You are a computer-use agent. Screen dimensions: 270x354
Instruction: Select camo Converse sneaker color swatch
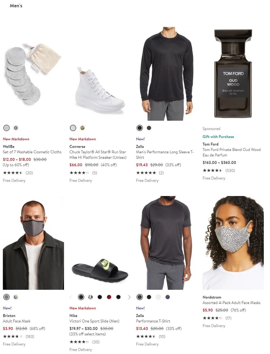coord(82,128)
